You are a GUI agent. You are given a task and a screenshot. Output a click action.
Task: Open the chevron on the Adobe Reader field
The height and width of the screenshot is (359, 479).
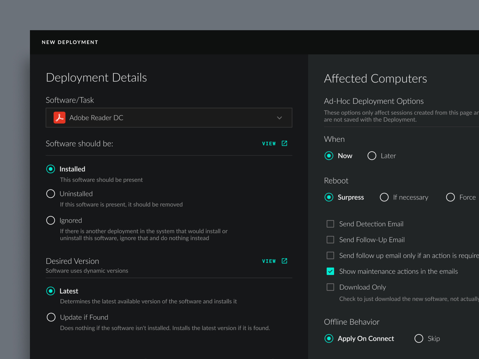[279, 118]
